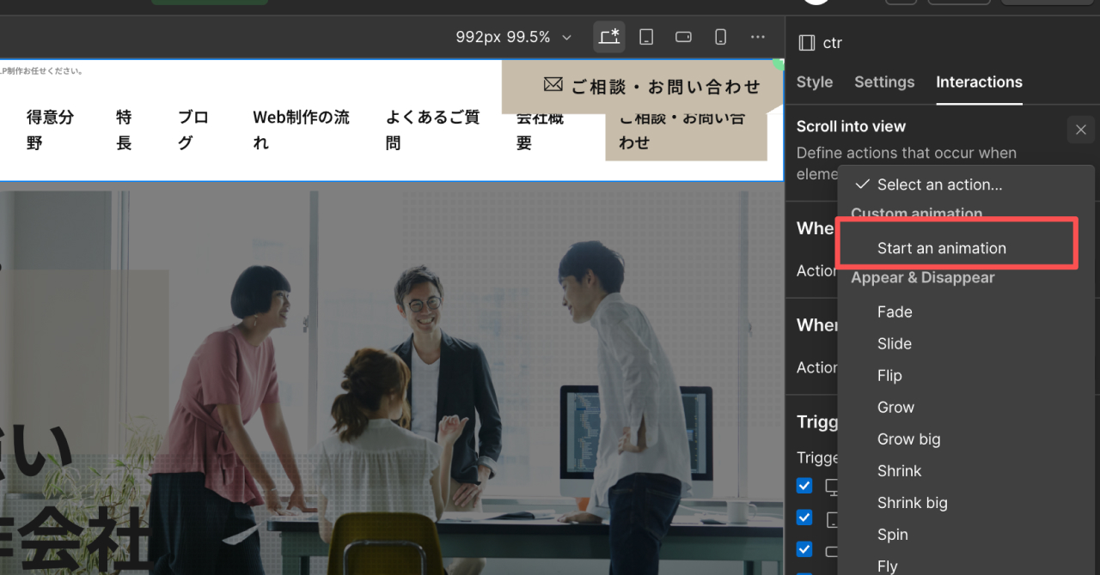Click the よくあるご質問 nav link
1100x575 pixels.
coord(432,130)
